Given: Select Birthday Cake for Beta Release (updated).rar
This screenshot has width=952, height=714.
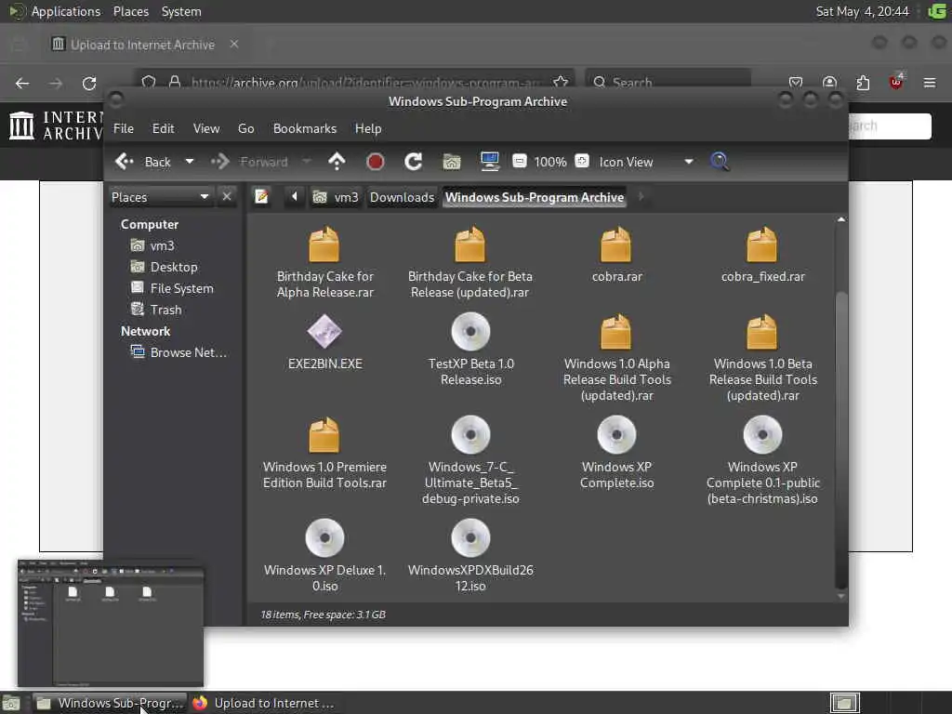Looking at the screenshot, I should tap(469, 262).
